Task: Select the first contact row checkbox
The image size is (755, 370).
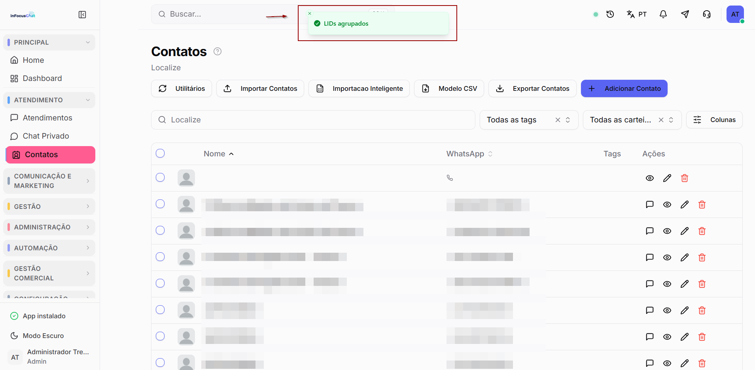Action: click(x=160, y=177)
